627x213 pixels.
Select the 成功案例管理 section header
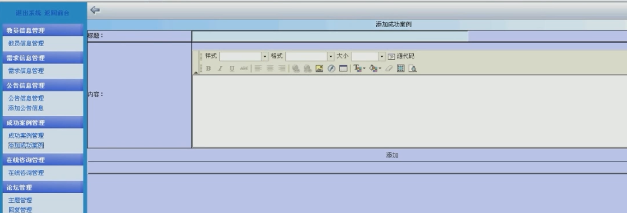[42, 123]
